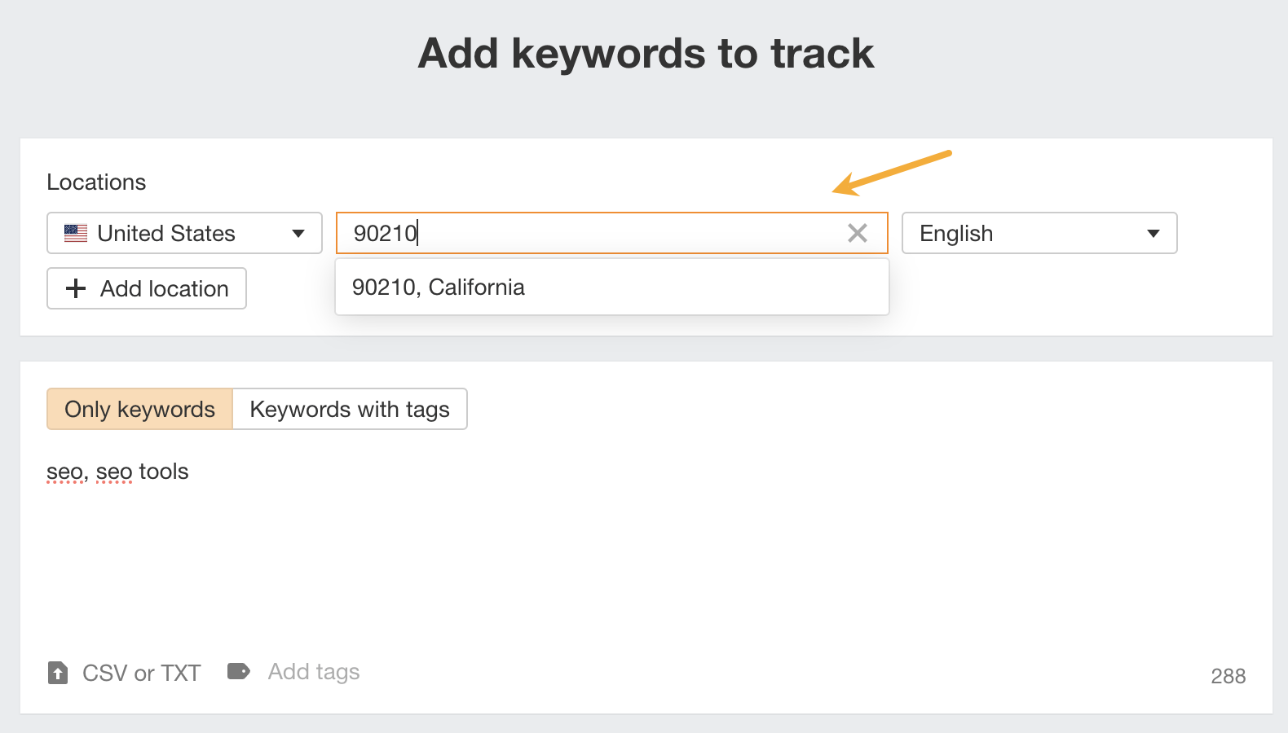
Task: Click the Locations section label
Action: [x=96, y=182]
